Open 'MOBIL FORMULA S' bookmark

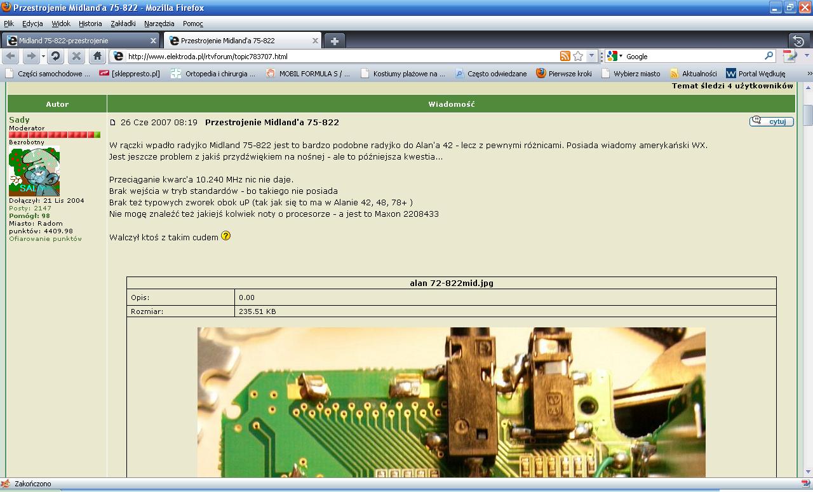308,74
